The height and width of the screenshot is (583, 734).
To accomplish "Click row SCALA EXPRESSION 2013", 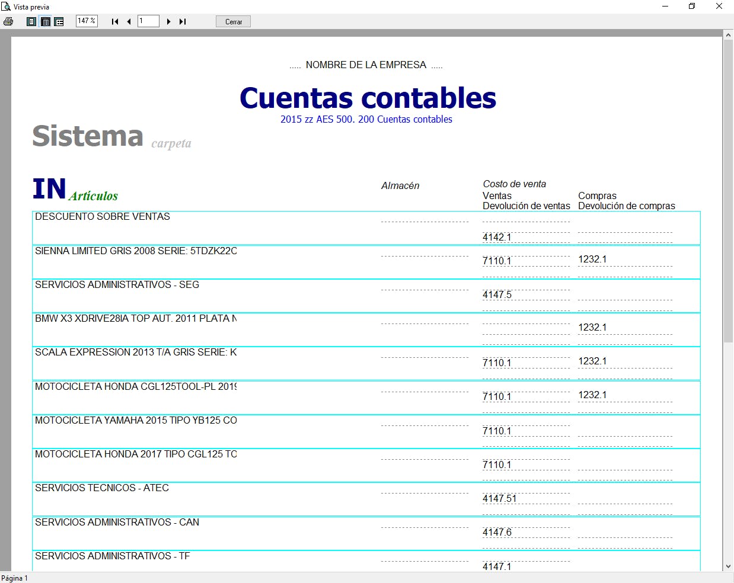I will pyautogui.click(x=366, y=363).
